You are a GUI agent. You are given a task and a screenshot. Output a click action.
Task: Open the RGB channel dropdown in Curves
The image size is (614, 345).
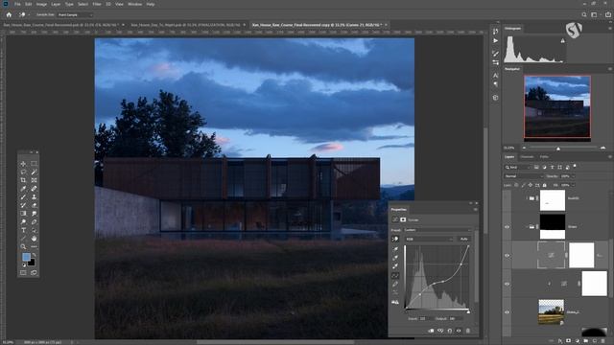[x=429, y=239]
